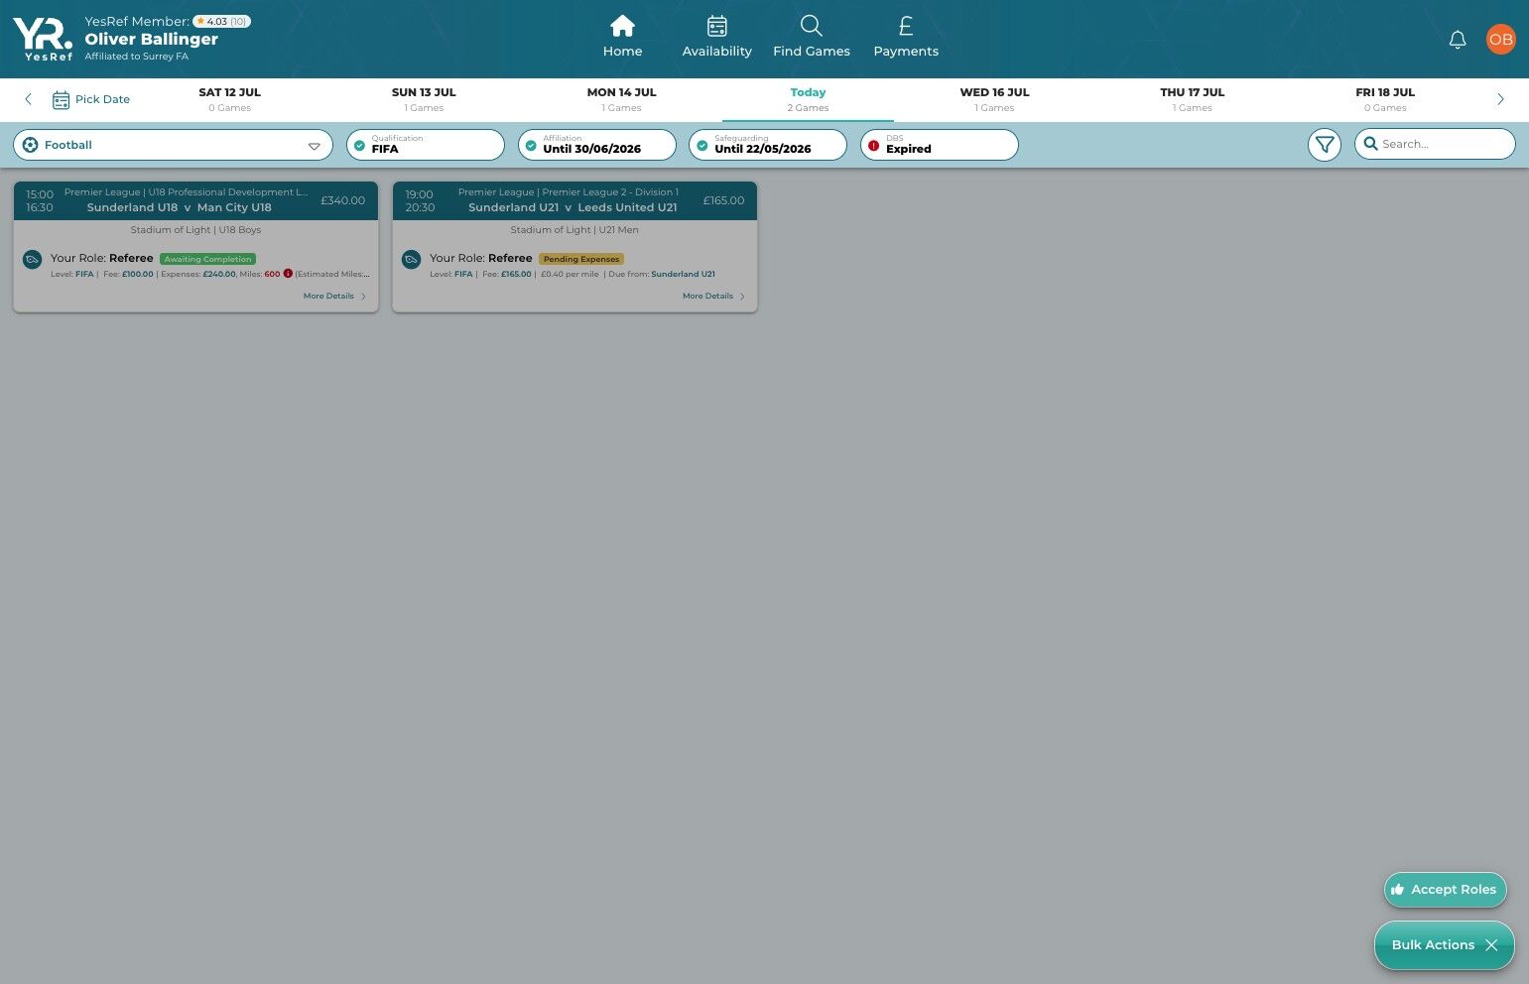Open the Affiliation Until 30/06/2026 pill
Screen dimensions: 1529x984
point(596,145)
